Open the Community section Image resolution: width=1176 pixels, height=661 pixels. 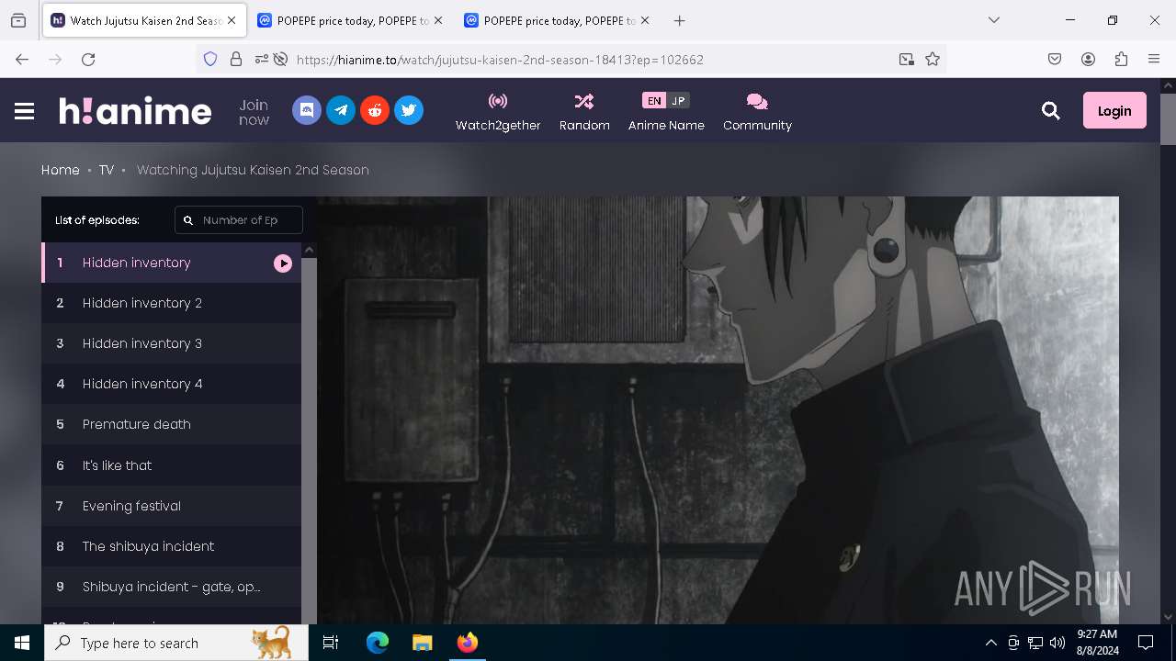click(757, 112)
